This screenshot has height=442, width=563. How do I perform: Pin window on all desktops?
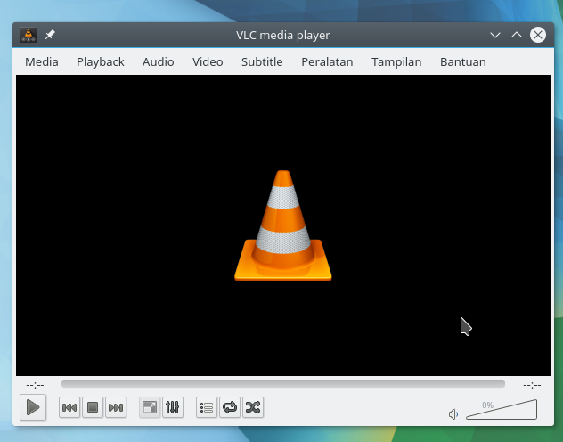pyautogui.click(x=50, y=35)
